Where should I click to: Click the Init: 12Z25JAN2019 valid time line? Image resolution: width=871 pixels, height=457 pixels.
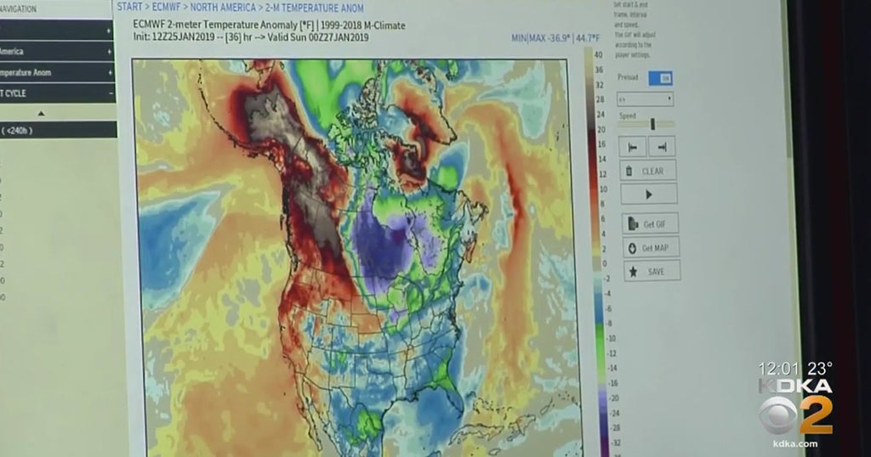point(251,37)
